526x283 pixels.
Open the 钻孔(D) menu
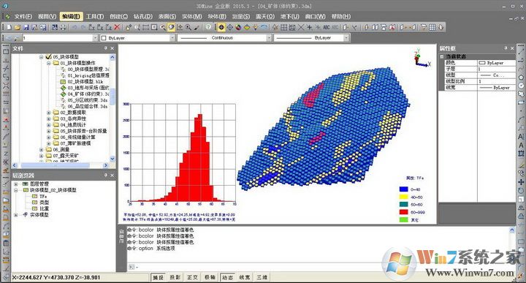[143, 16]
